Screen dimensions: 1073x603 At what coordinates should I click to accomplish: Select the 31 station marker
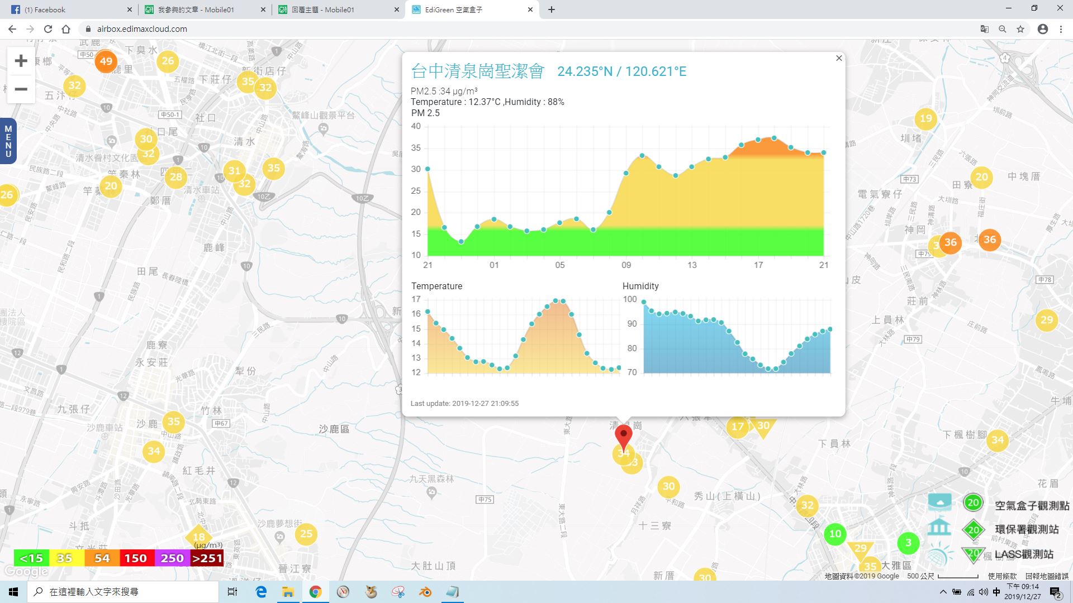[234, 171]
